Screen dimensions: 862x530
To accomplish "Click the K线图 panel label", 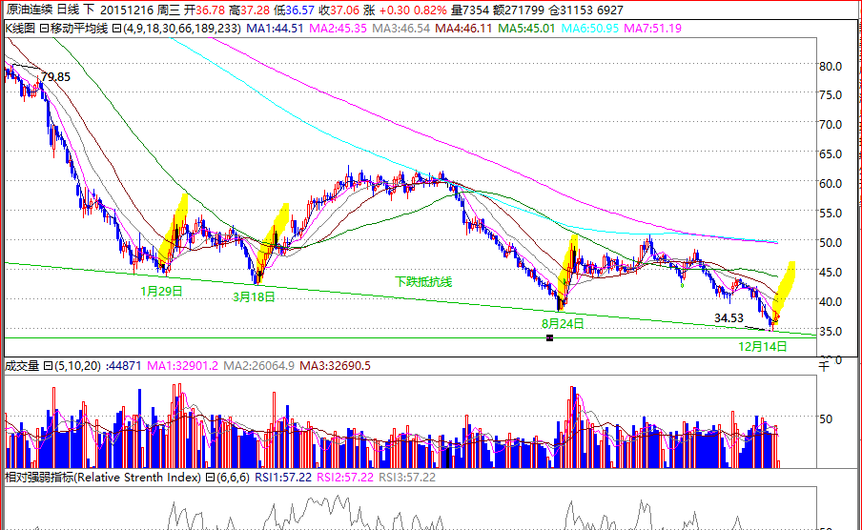I will [x=21, y=29].
